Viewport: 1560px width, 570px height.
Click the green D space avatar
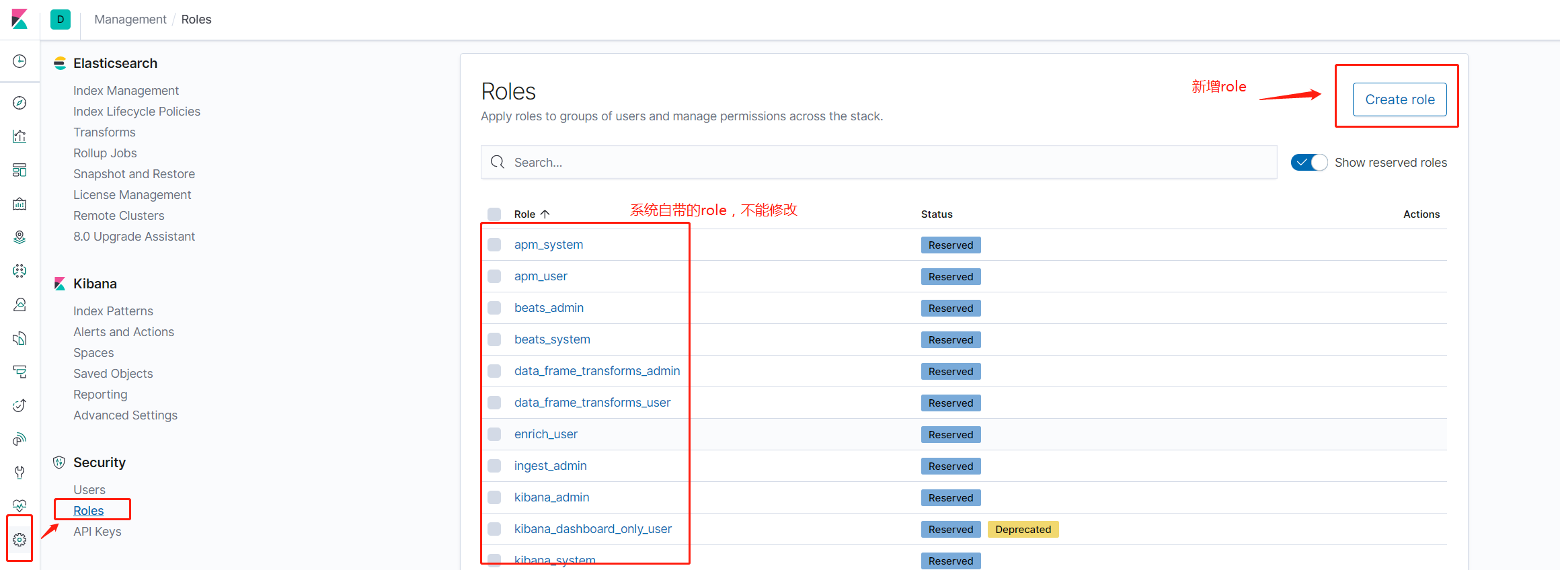(61, 19)
